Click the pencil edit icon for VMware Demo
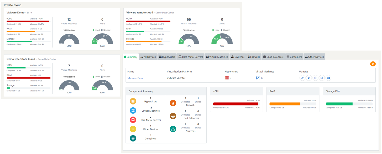 [x=302, y=78]
